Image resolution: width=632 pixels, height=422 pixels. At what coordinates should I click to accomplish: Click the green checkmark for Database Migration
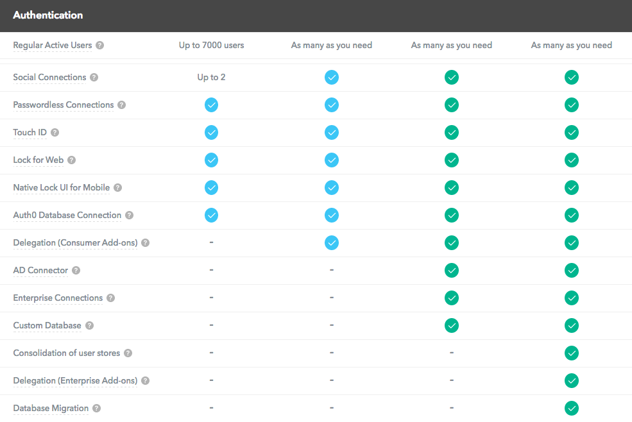tap(572, 408)
